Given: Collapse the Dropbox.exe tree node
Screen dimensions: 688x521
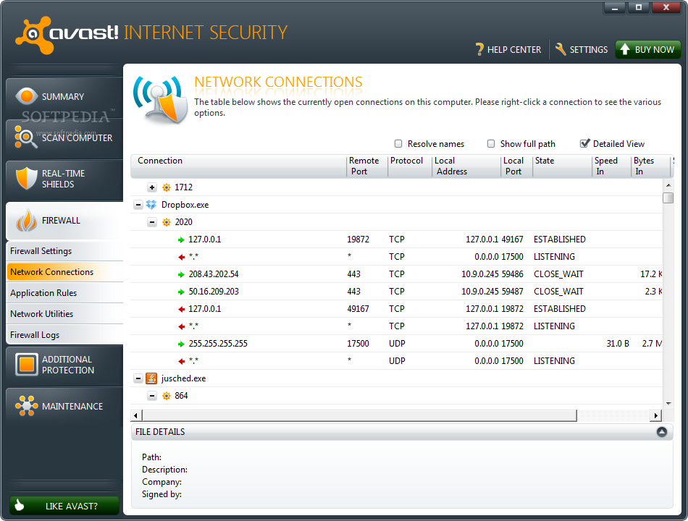Looking at the screenshot, I should (x=138, y=205).
